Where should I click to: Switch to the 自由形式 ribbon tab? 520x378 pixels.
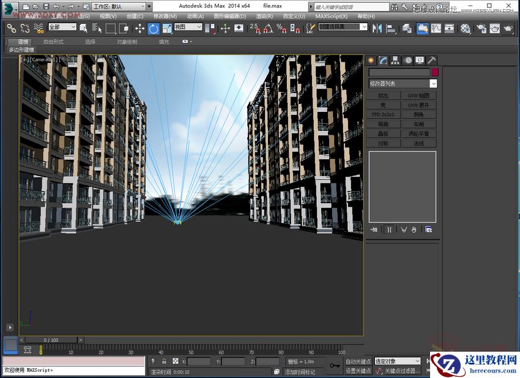(51, 42)
